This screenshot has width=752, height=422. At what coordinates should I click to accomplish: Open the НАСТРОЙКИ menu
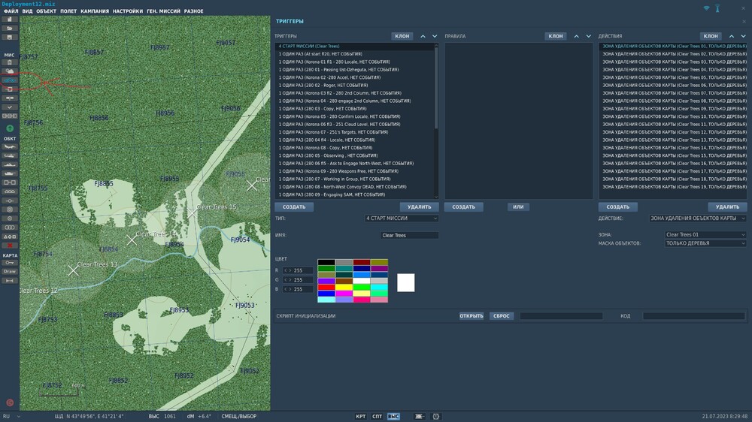coord(128,11)
